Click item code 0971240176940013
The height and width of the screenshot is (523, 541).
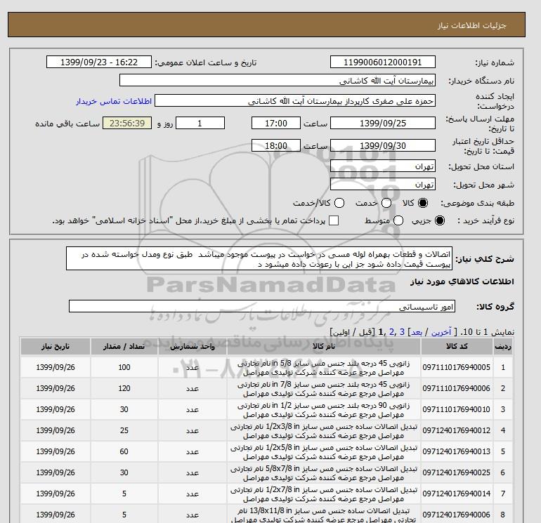pos(457,451)
